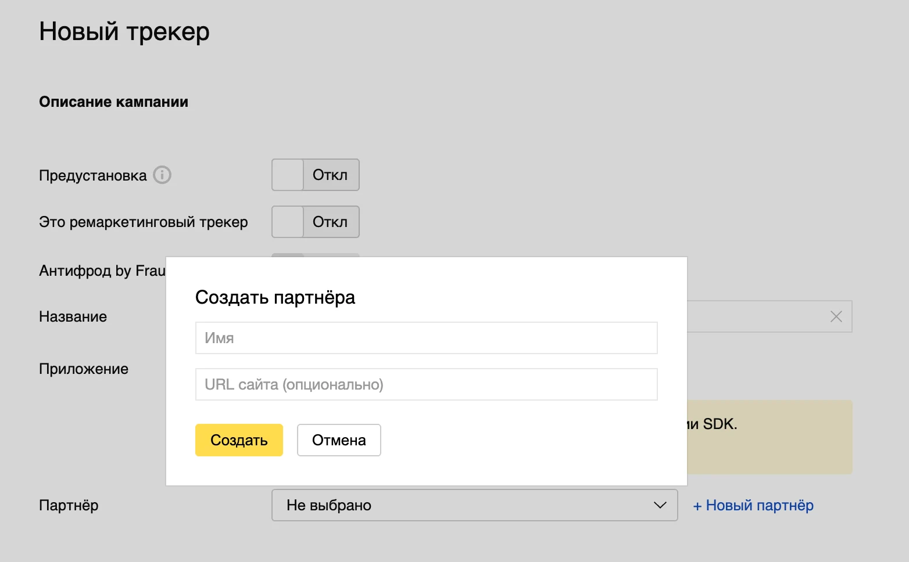Click inside the Имя input field
The image size is (909, 562).
pyautogui.click(x=426, y=337)
